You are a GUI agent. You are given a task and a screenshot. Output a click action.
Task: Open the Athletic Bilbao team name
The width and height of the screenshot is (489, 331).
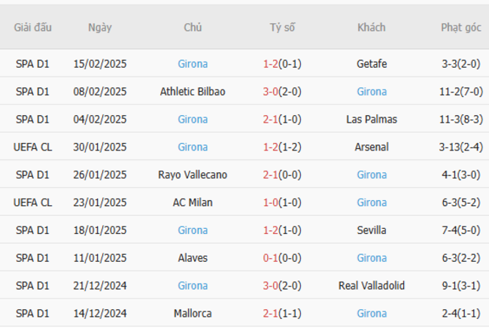(x=193, y=92)
